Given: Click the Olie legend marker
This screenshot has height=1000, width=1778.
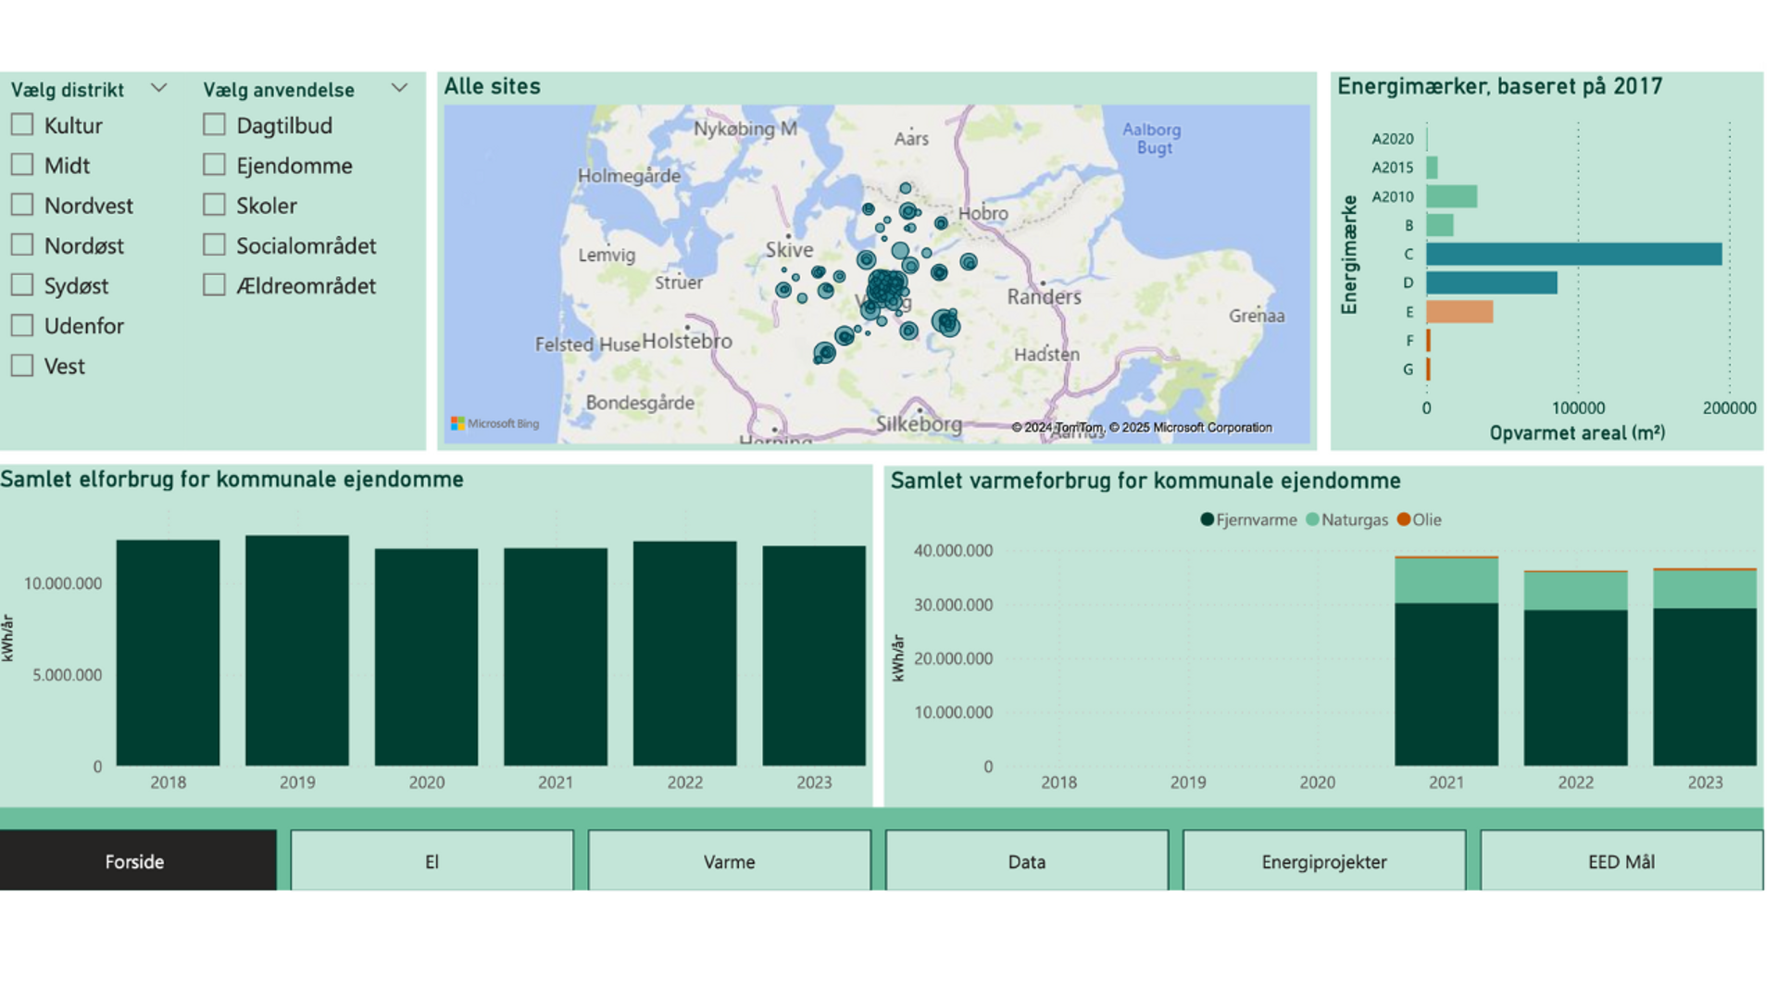Looking at the screenshot, I should [x=1403, y=520].
